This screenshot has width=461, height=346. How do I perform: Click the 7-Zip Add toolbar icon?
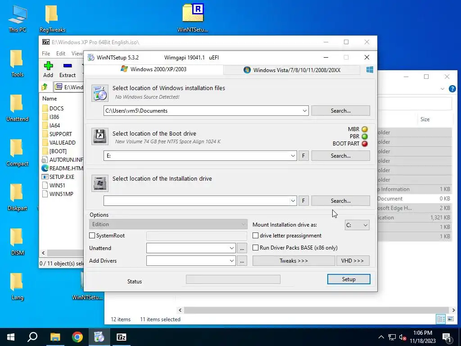[48, 70]
